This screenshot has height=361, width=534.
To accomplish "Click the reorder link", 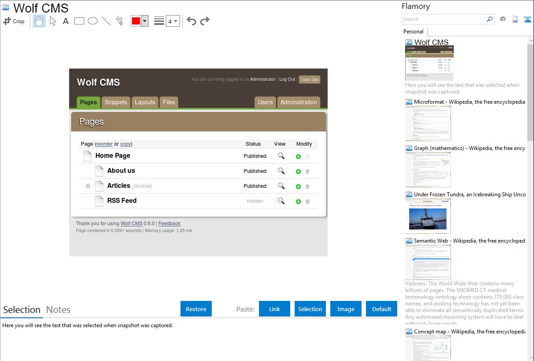I will click(104, 144).
